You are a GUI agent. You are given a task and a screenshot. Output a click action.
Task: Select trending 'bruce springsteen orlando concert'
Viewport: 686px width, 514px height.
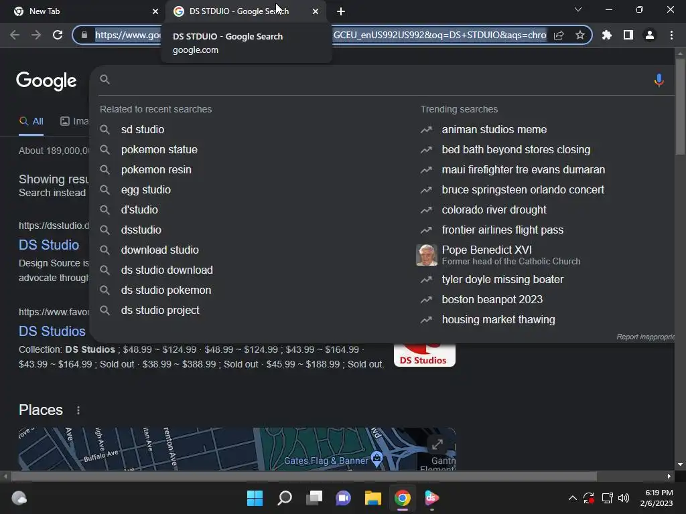523,189
